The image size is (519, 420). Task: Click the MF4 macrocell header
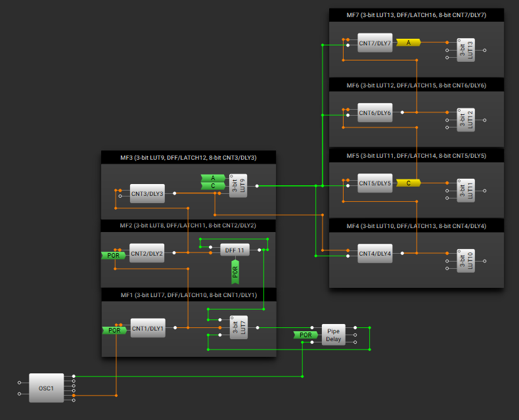(x=417, y=226)
